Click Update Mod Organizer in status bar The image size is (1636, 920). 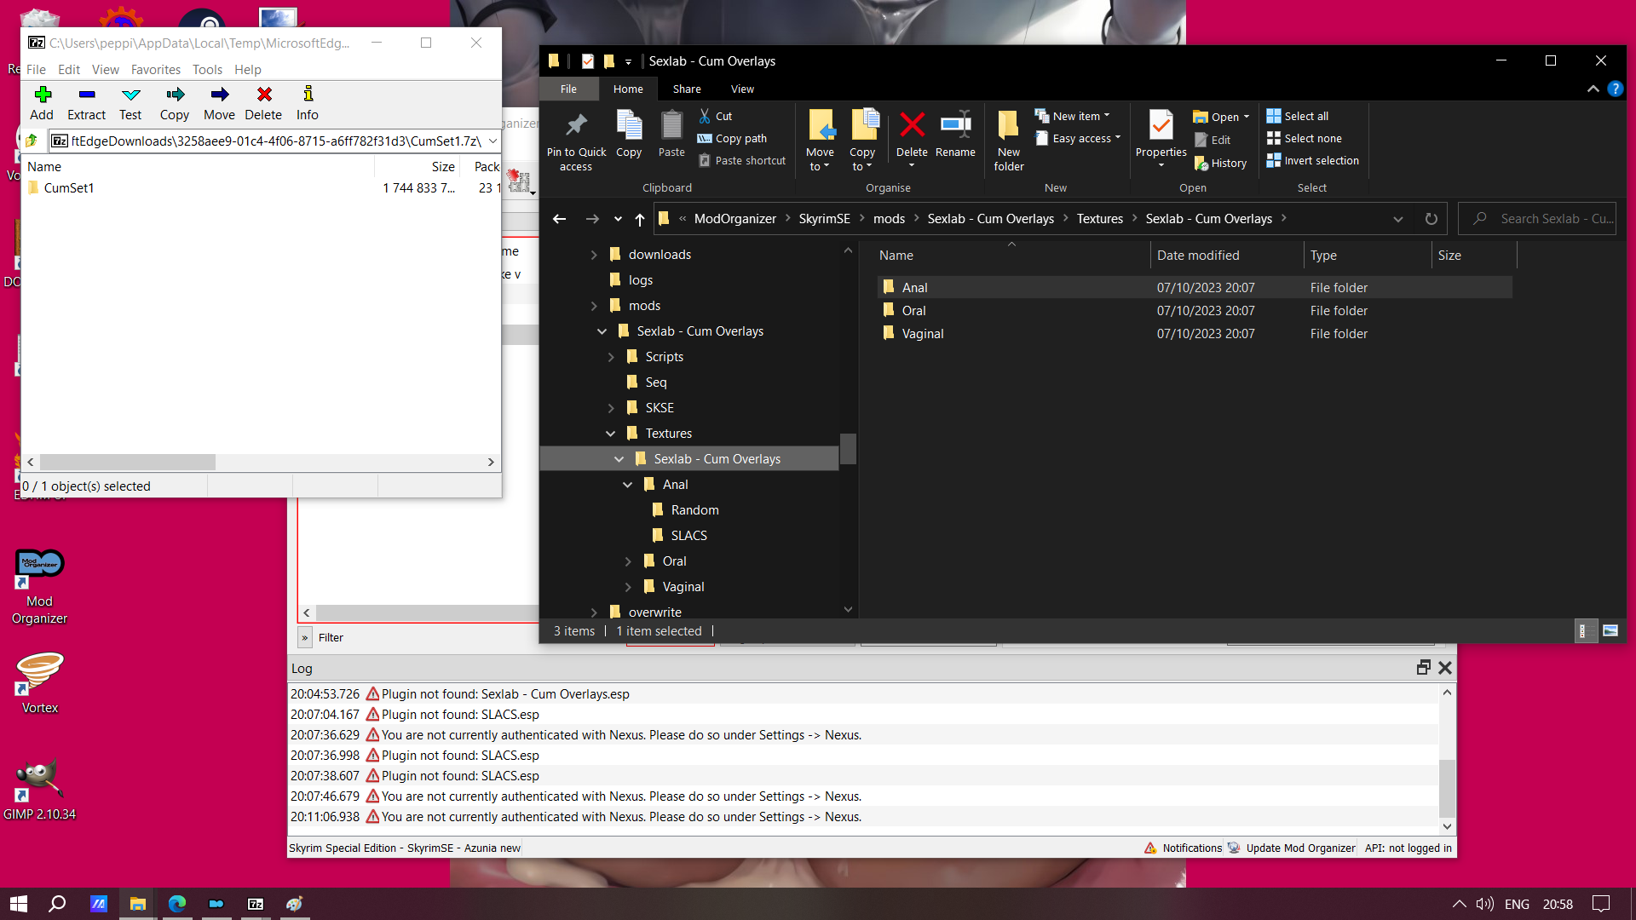click(x=1292, y=848)
